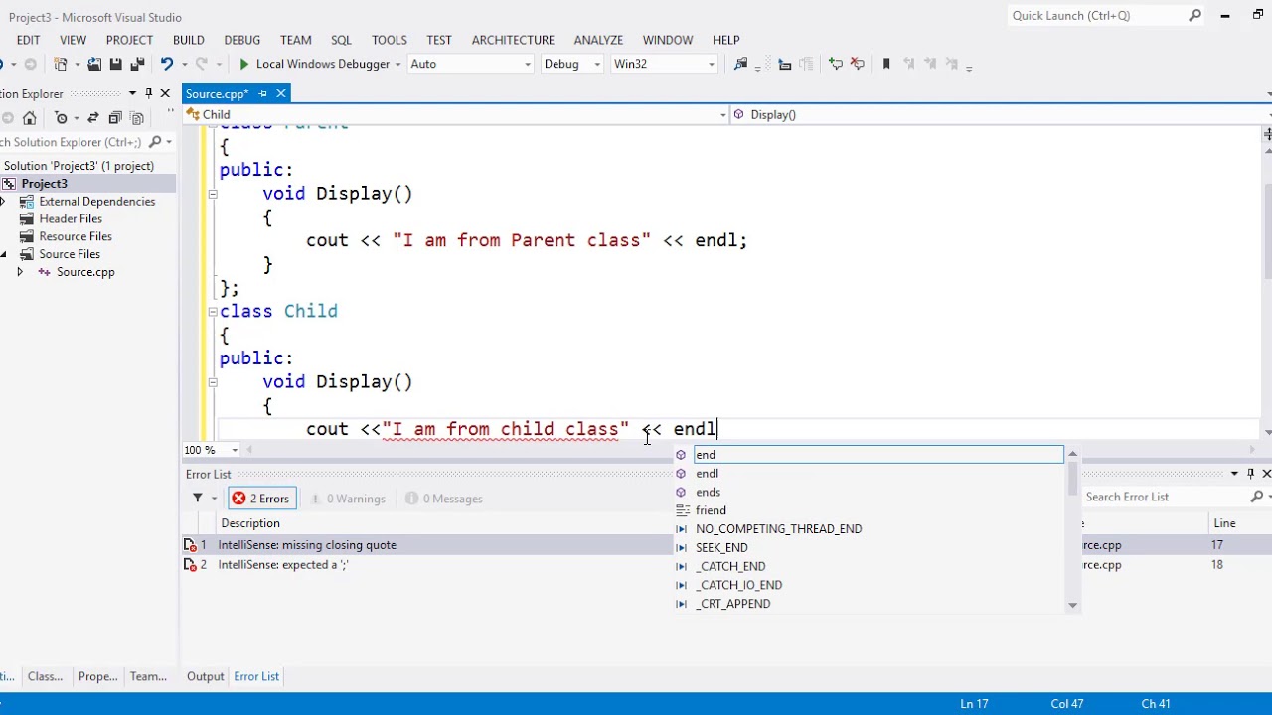This screenshot has height=715, width=1272.
Task: Select 'endl' in IntelliSense list
Action: pyautogui.click(x=707, y=474)
